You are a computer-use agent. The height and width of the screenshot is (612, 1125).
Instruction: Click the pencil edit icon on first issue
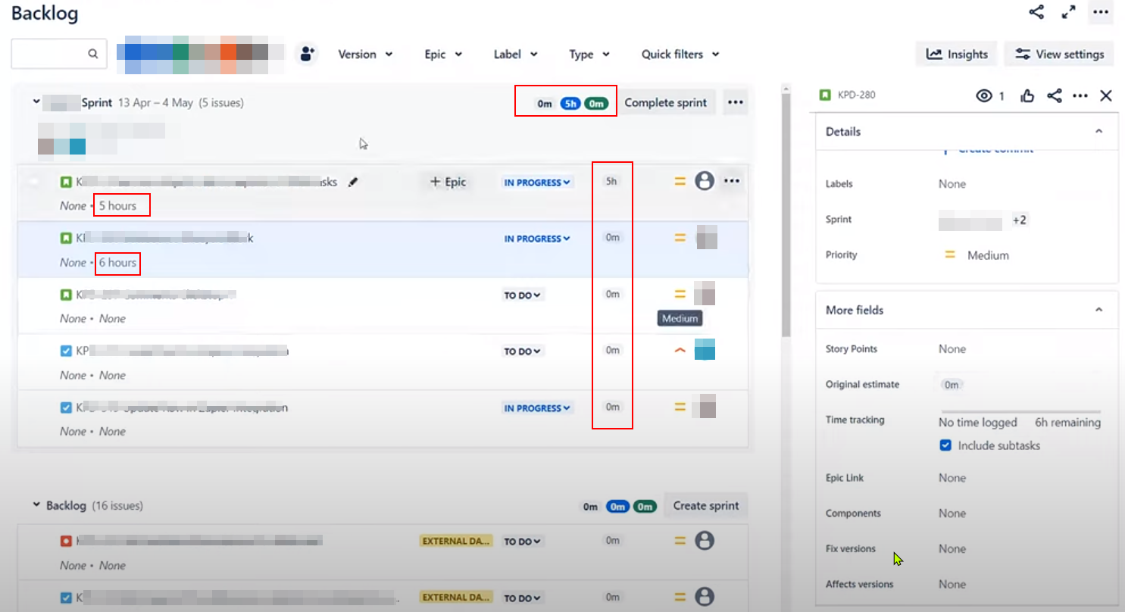[x=352, y=182]
